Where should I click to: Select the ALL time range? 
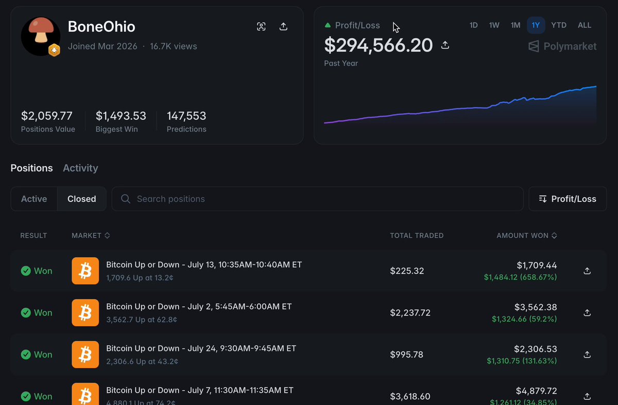click(585, 25)
